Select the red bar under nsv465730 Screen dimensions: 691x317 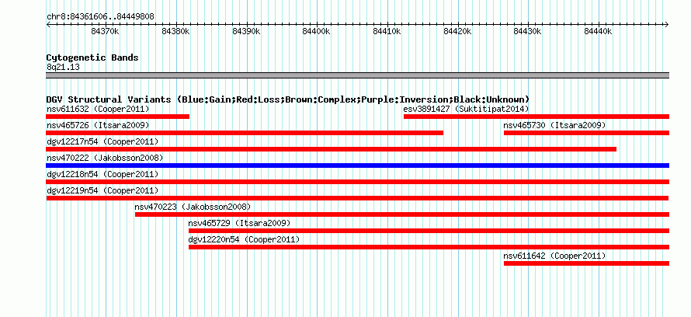(x=586, y=133)
